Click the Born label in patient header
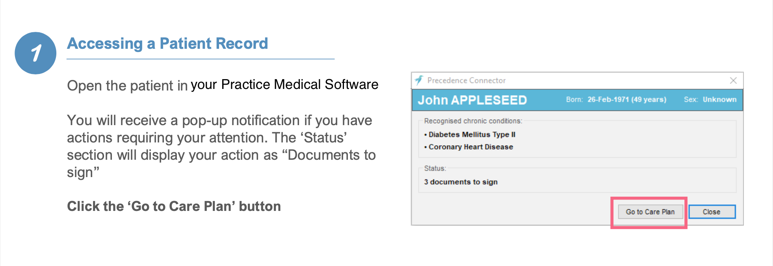The image size is (773, 266). click(574, 100)
